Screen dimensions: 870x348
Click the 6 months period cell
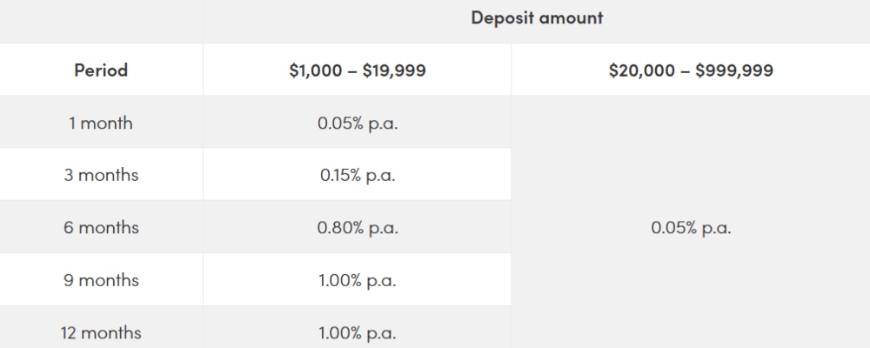pyautogui.click(x=101, y=227)
